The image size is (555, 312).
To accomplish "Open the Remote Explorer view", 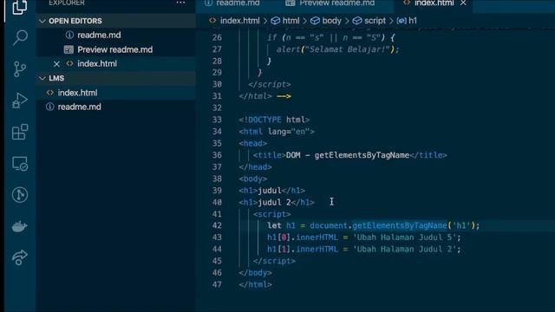I will click(x=20, y=164).
